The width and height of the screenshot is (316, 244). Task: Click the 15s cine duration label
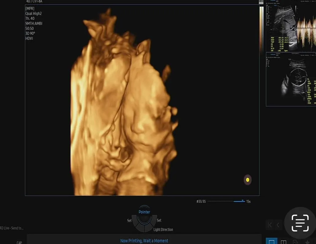248,201
